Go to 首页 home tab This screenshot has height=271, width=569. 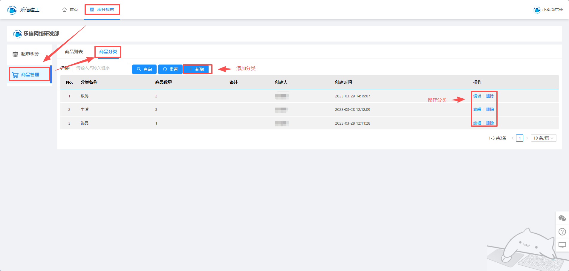point(70,10)
